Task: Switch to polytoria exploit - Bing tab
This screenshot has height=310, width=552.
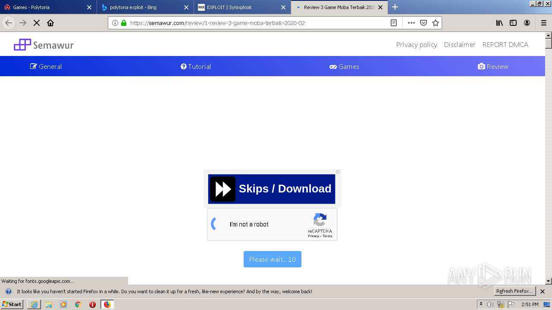Action: [x=145, y=7]
